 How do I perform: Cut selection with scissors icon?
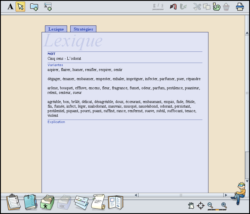197,7
